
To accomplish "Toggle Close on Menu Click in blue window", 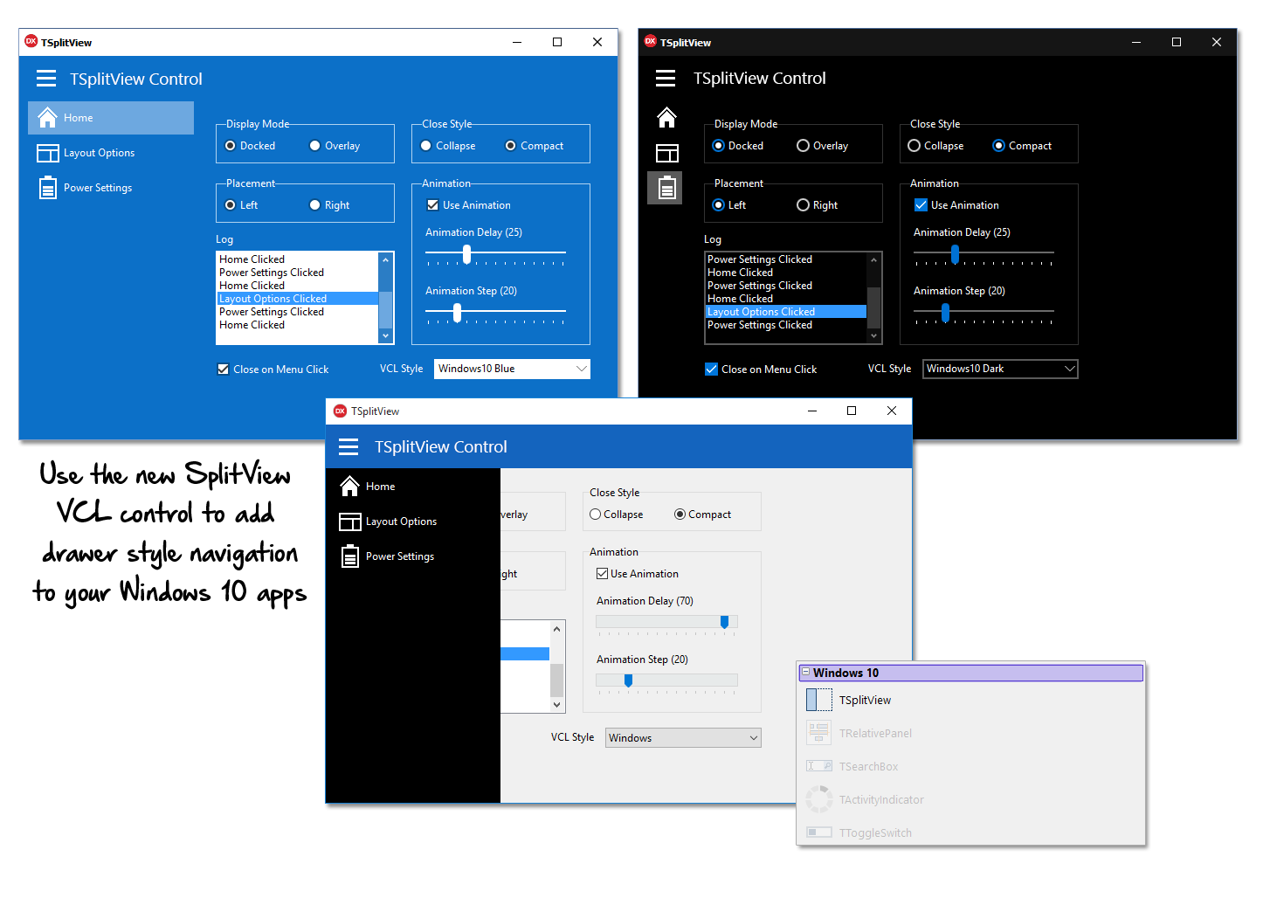I will 224,370.
